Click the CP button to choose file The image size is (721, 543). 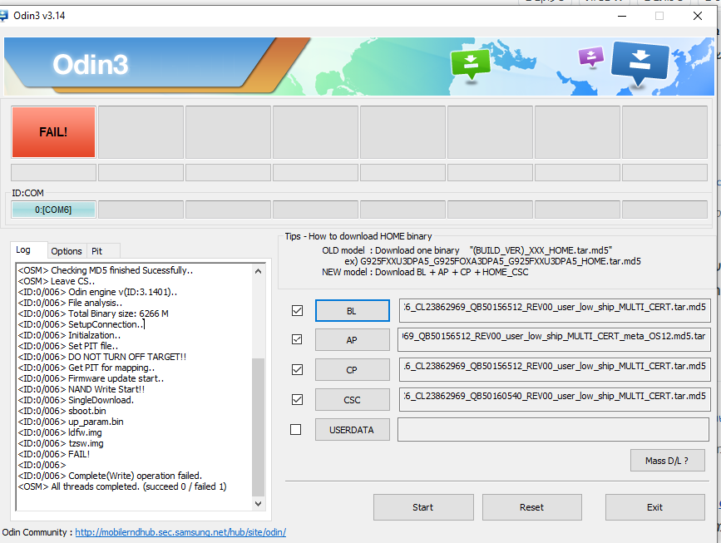tap(353, 370)
